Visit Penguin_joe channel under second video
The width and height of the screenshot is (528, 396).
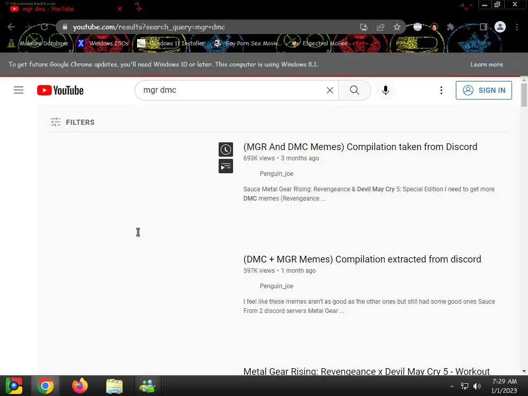coord(276,286)
